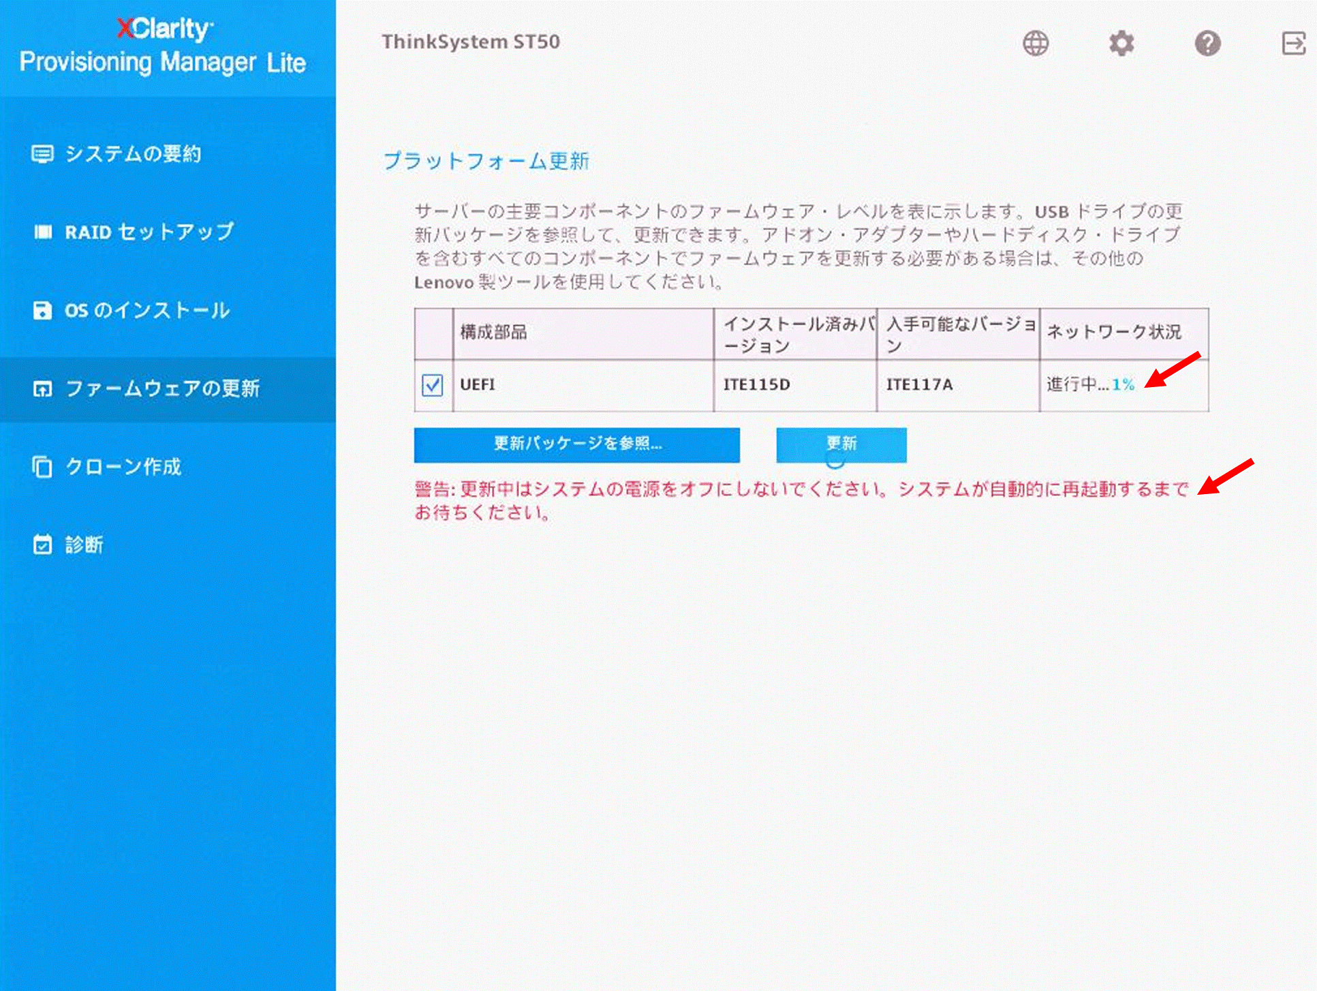Screen dimensions: 1317x991
Task: Click the red 警告 warning message
Action: 802,501
